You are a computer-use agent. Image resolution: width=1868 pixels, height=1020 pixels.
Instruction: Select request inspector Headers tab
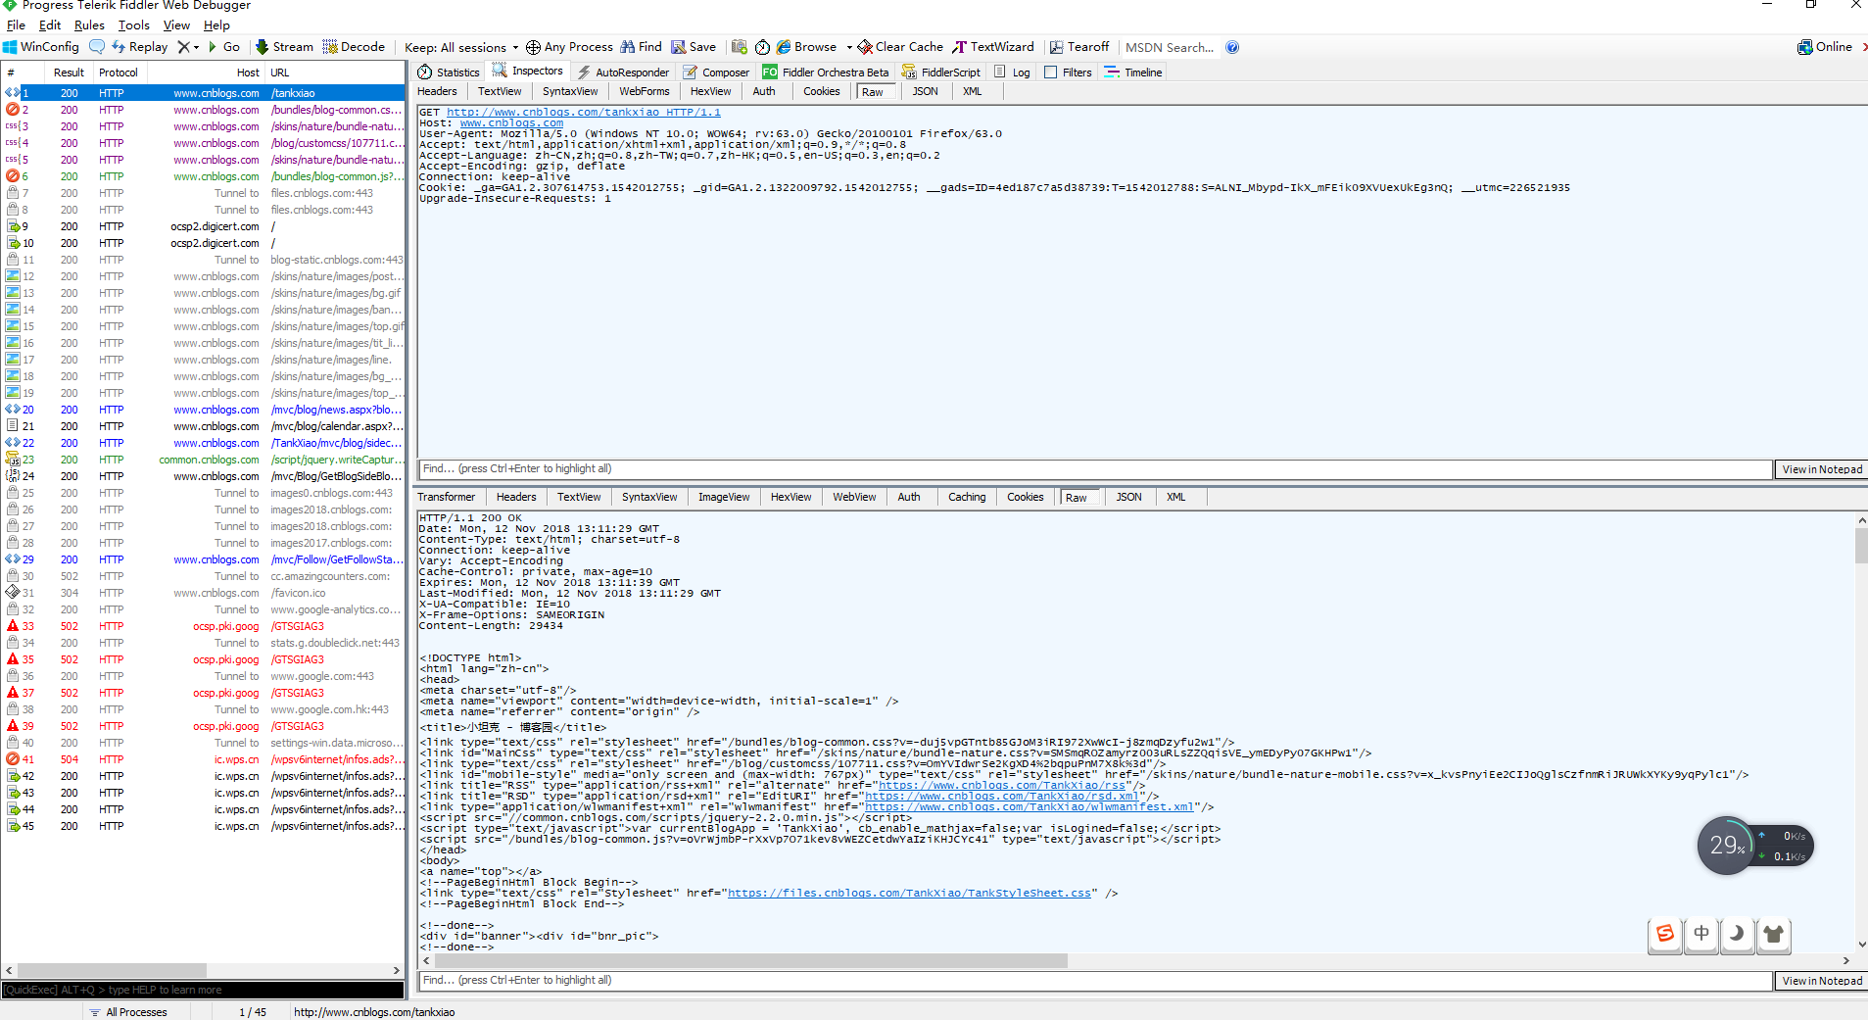(x=437, y=91)
